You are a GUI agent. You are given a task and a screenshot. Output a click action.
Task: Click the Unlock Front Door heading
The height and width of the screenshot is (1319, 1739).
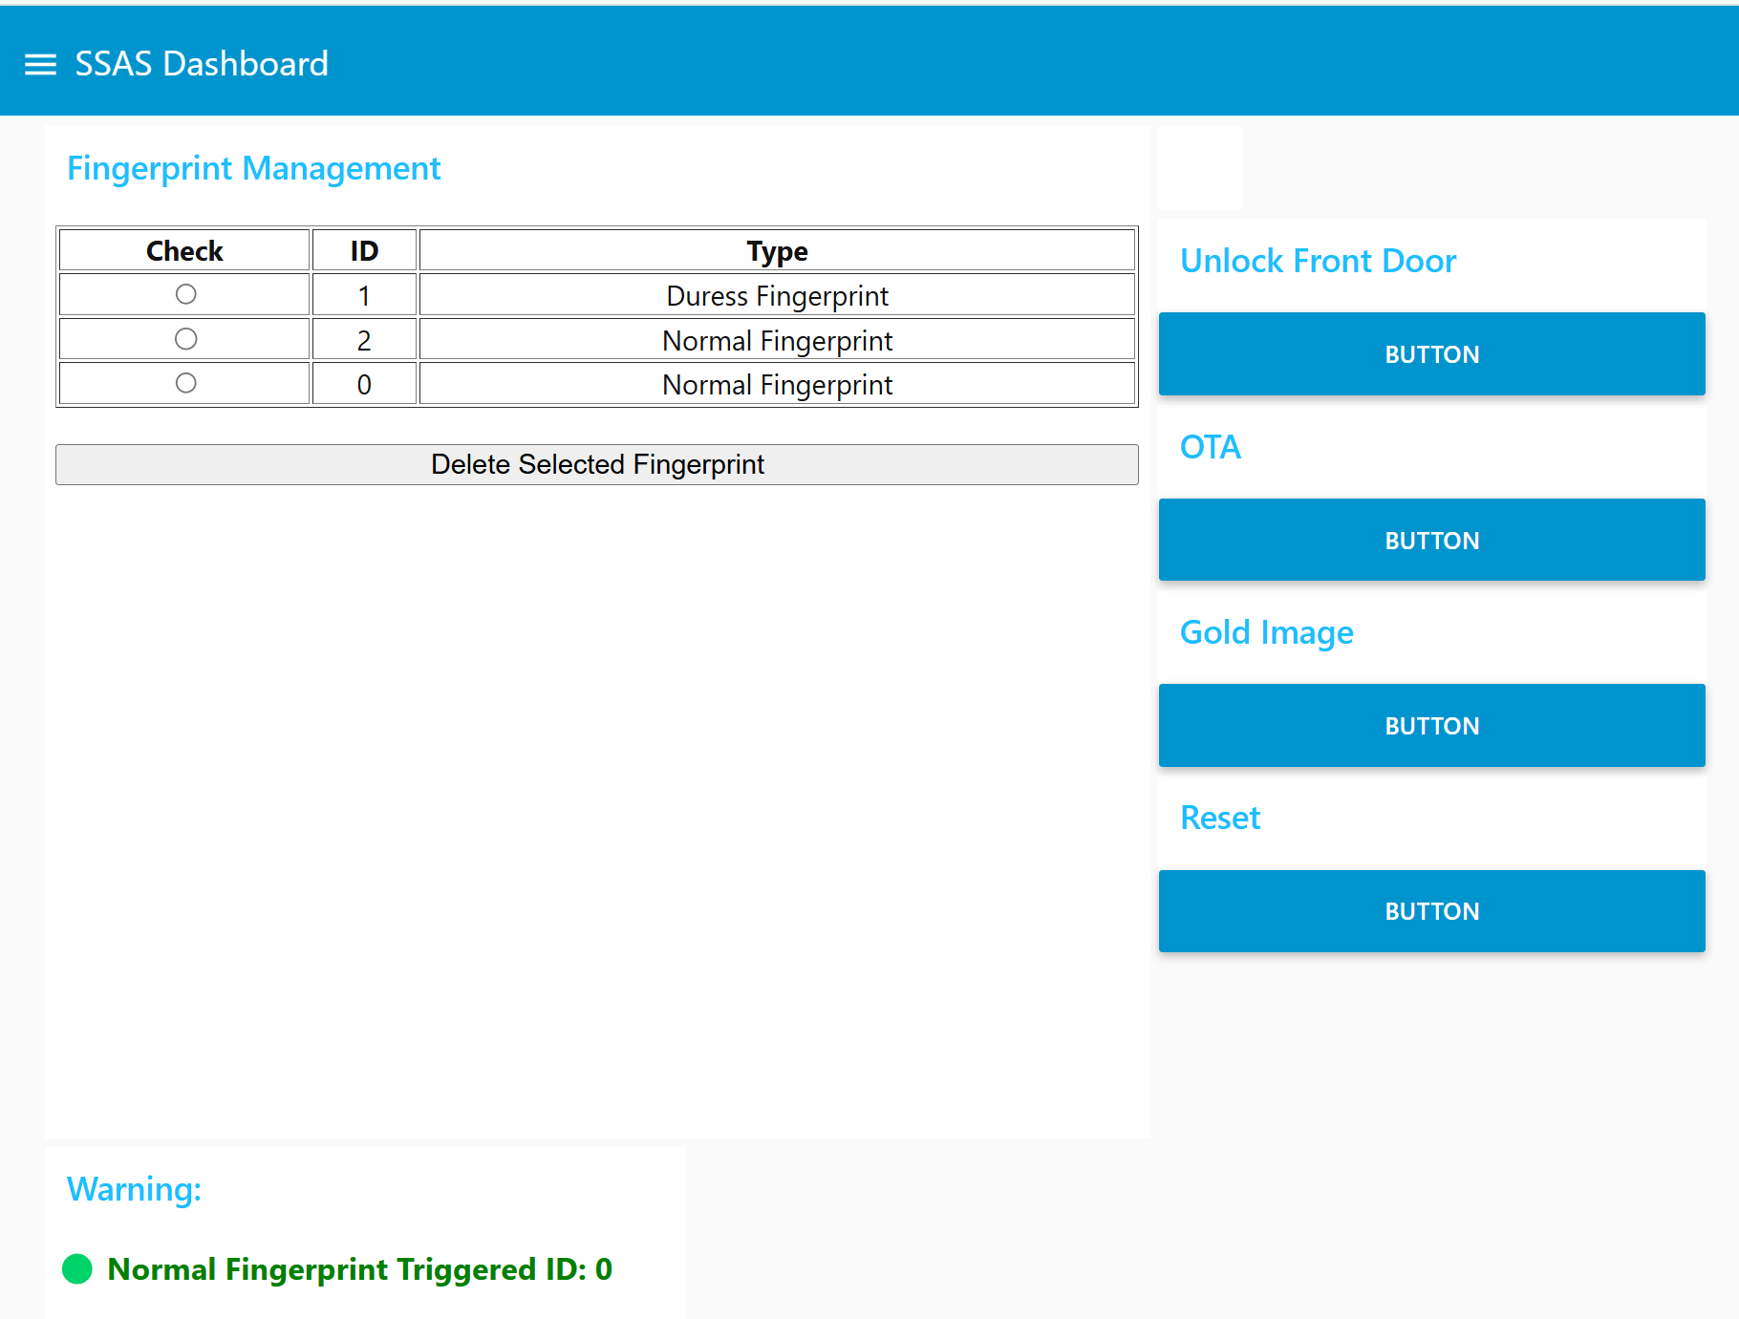[x=1318, y=260]
